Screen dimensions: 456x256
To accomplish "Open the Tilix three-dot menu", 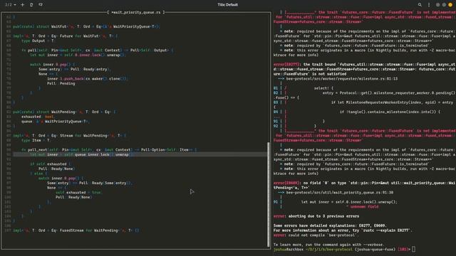I will point(429,5).
